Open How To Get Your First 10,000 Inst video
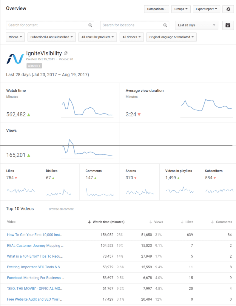236x306 pixels. tap(35, 235)
